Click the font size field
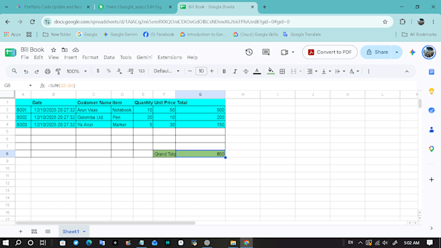The image size is (441, 248). pyautogui.click(x=201, y=71)
